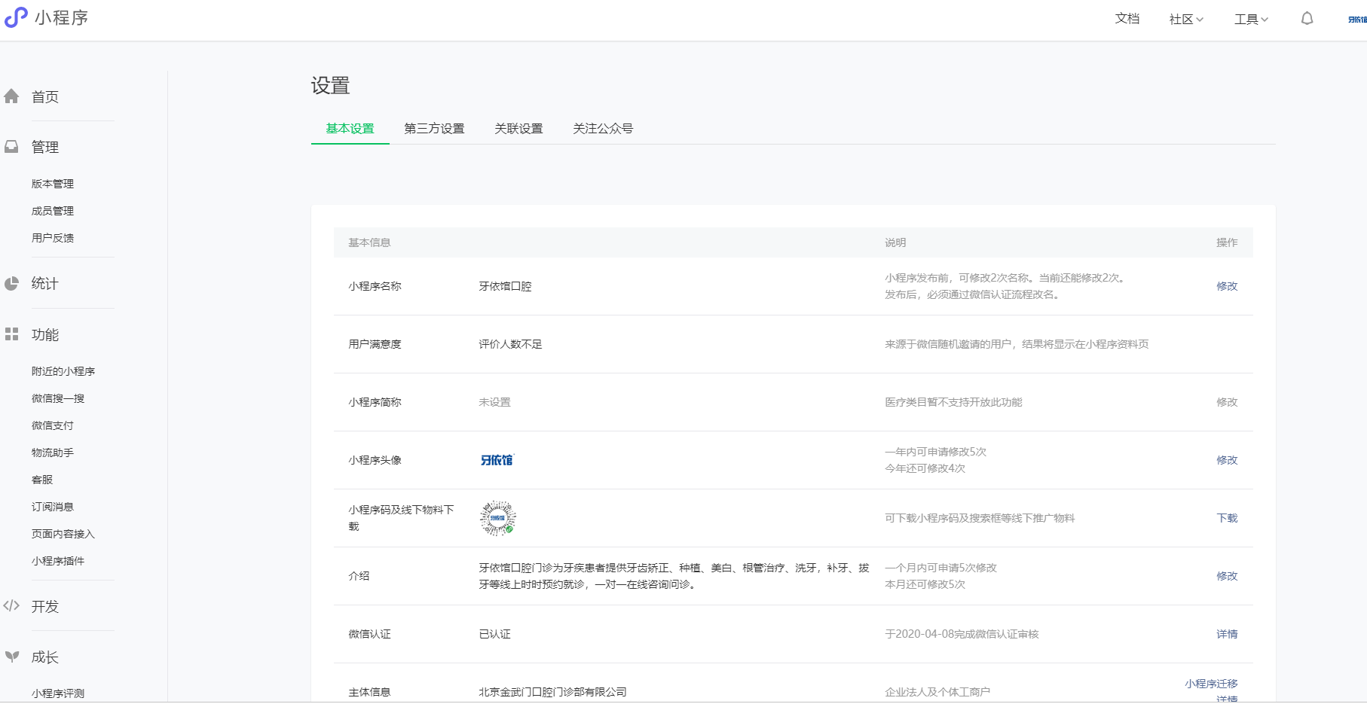Viewport: 1367px width, 704px height.
Task: Click the 小程序迁移 link
Action: coord(1211,684)
